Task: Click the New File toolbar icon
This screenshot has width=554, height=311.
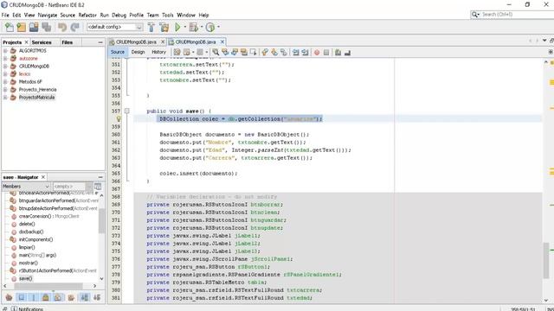Action: 10,27
